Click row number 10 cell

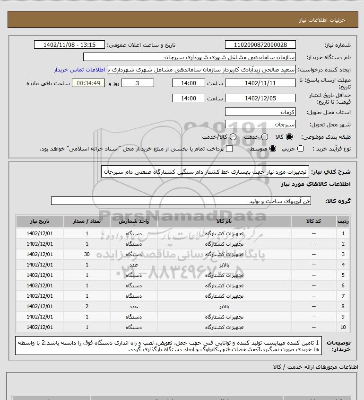click(x=343, y=327)
